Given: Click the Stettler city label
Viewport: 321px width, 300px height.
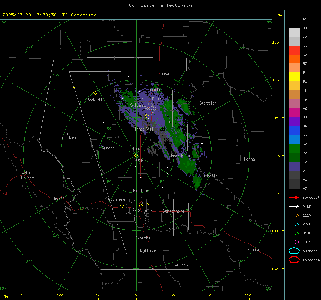Looking at the screenshot, I should click(x=208, y=103).
